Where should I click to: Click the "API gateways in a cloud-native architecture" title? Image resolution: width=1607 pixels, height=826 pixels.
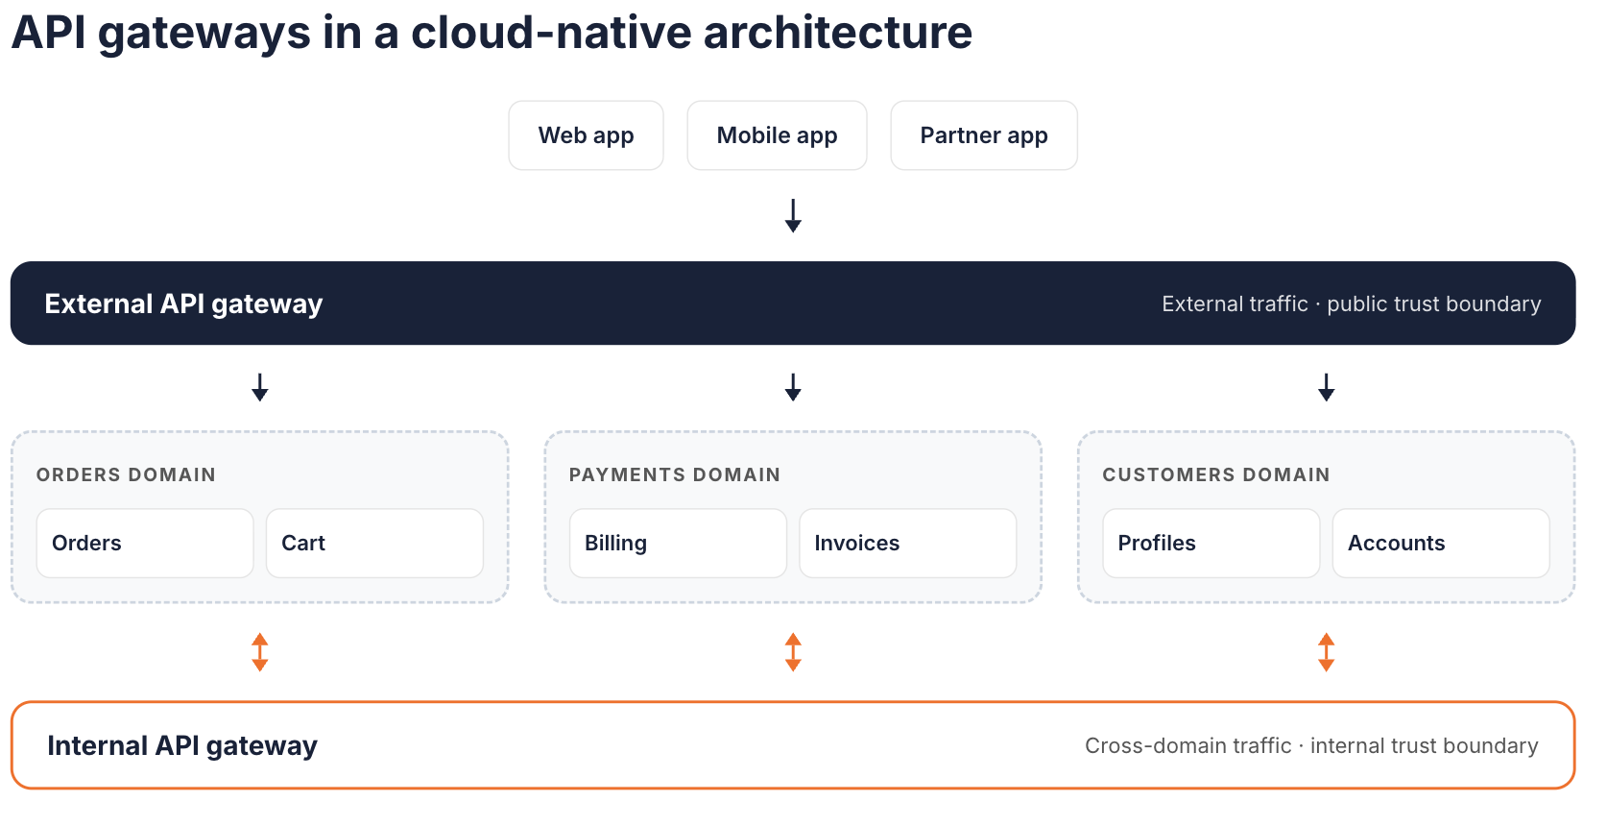click(x=492, y=33)
